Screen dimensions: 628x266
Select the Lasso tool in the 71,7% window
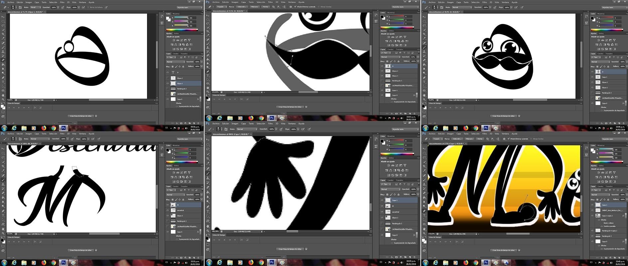point(4,25)
